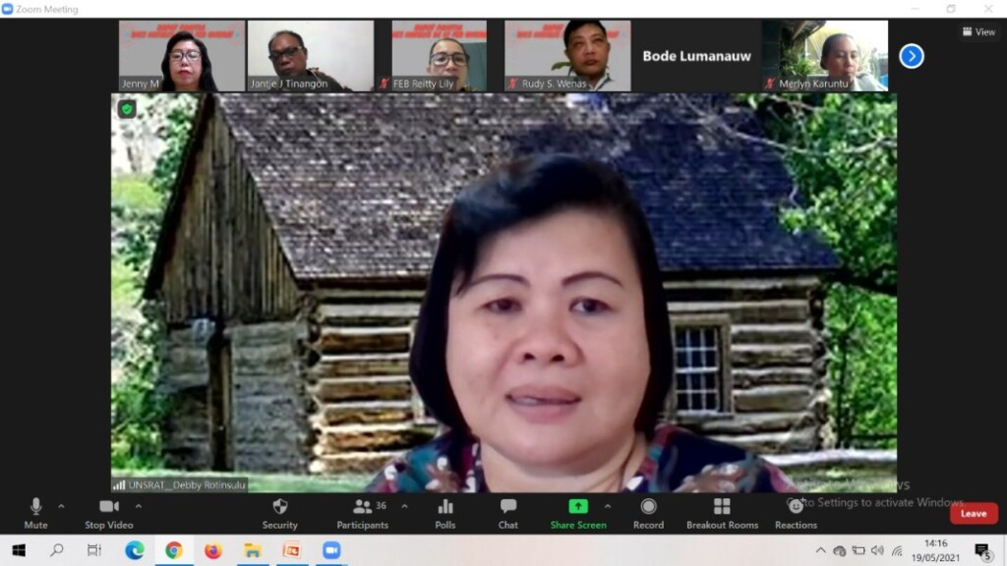This screenshot has width=1007, height=566.
Task: Open PowerPoint from the taskbar
Action: 291,550
